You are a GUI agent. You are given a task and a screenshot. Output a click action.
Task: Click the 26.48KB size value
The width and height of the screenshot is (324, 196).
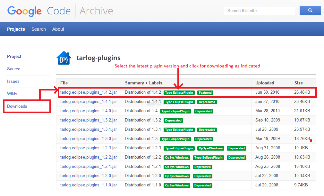tap(302, 92)
